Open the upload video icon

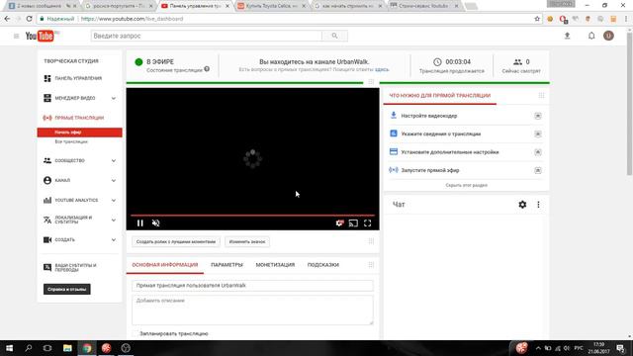pyautogui.click(x=567, y=36)
